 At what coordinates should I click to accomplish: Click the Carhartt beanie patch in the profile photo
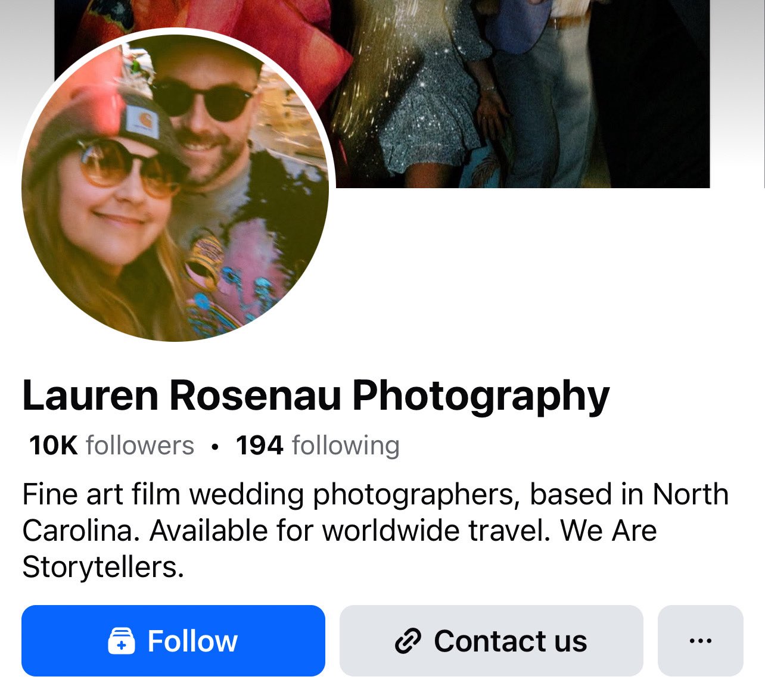pos(141,121)
